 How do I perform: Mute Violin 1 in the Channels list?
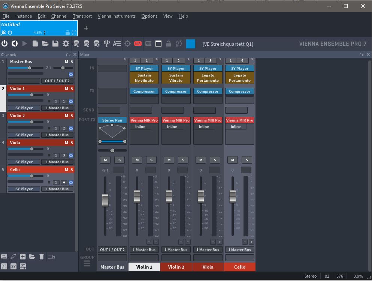click(x=66, y=89)
